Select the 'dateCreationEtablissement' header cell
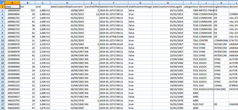This screenshot has width=238, height=110. pos(67,6)
